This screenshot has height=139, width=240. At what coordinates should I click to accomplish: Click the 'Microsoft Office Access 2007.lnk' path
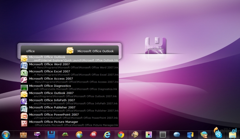(x=75, y=82)
